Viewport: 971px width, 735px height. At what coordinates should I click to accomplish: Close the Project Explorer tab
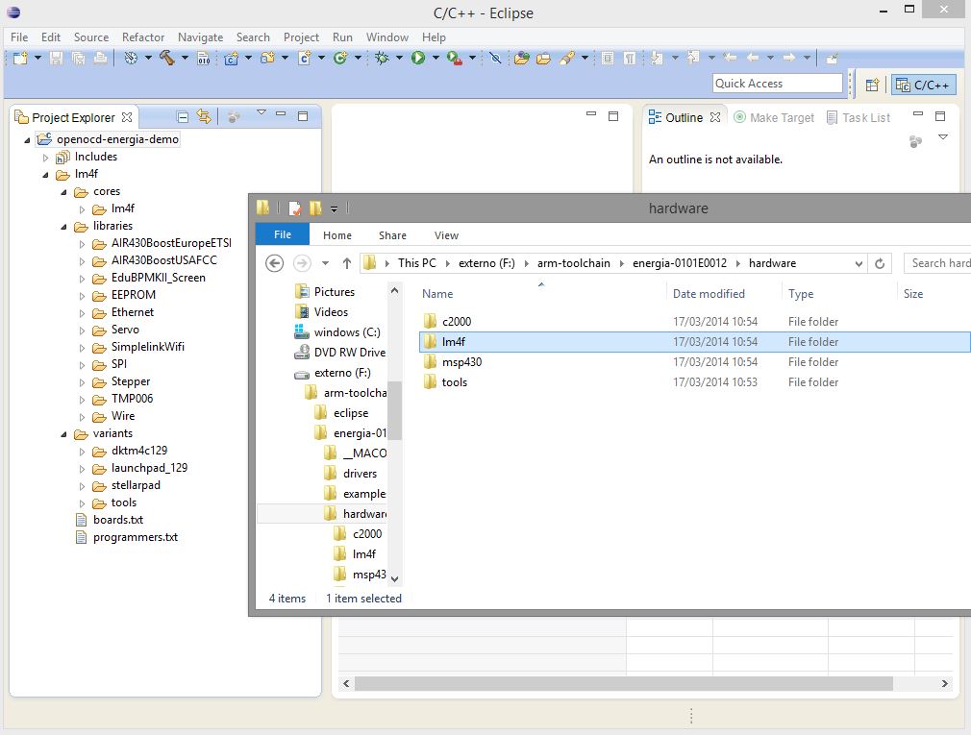(127, 117)
